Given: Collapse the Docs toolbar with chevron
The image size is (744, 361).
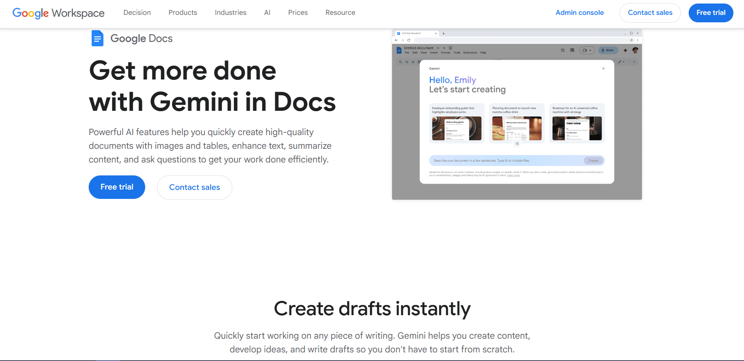Looking at the screenshot, I should (x=634, y=62).
